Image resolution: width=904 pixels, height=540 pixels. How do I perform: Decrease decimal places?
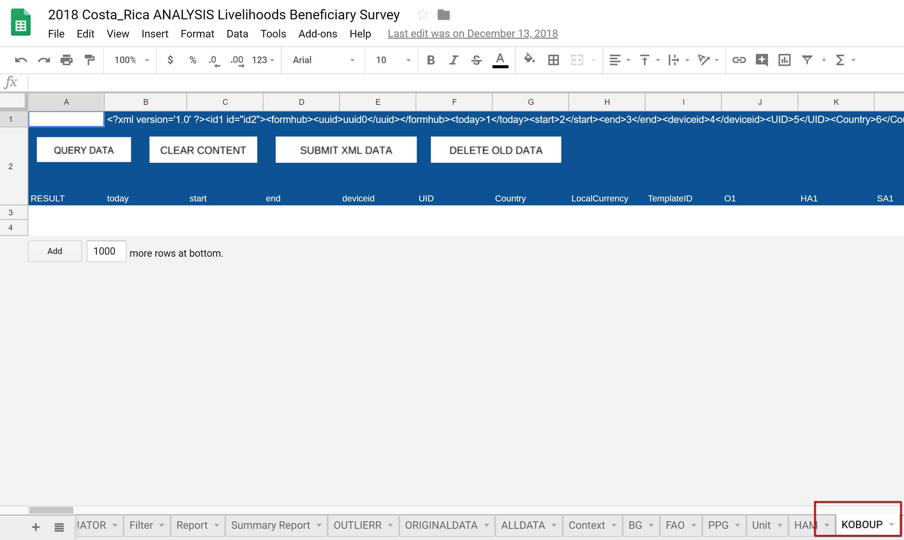[214, 61]
